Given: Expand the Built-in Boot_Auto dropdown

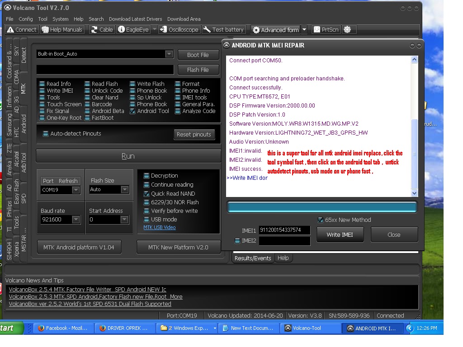Looking at the screenshot, I should coord(169,54).
